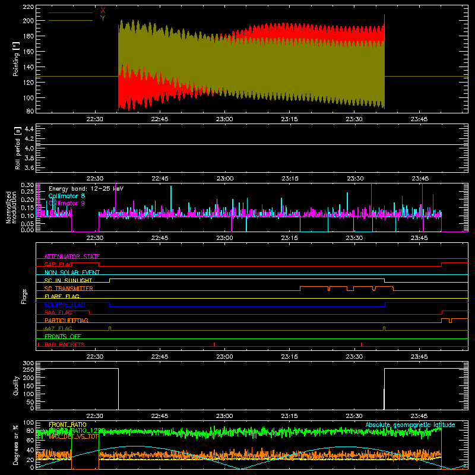Click the 300 tick on Quality axis
475x475 pixels.
click(28, 363)
